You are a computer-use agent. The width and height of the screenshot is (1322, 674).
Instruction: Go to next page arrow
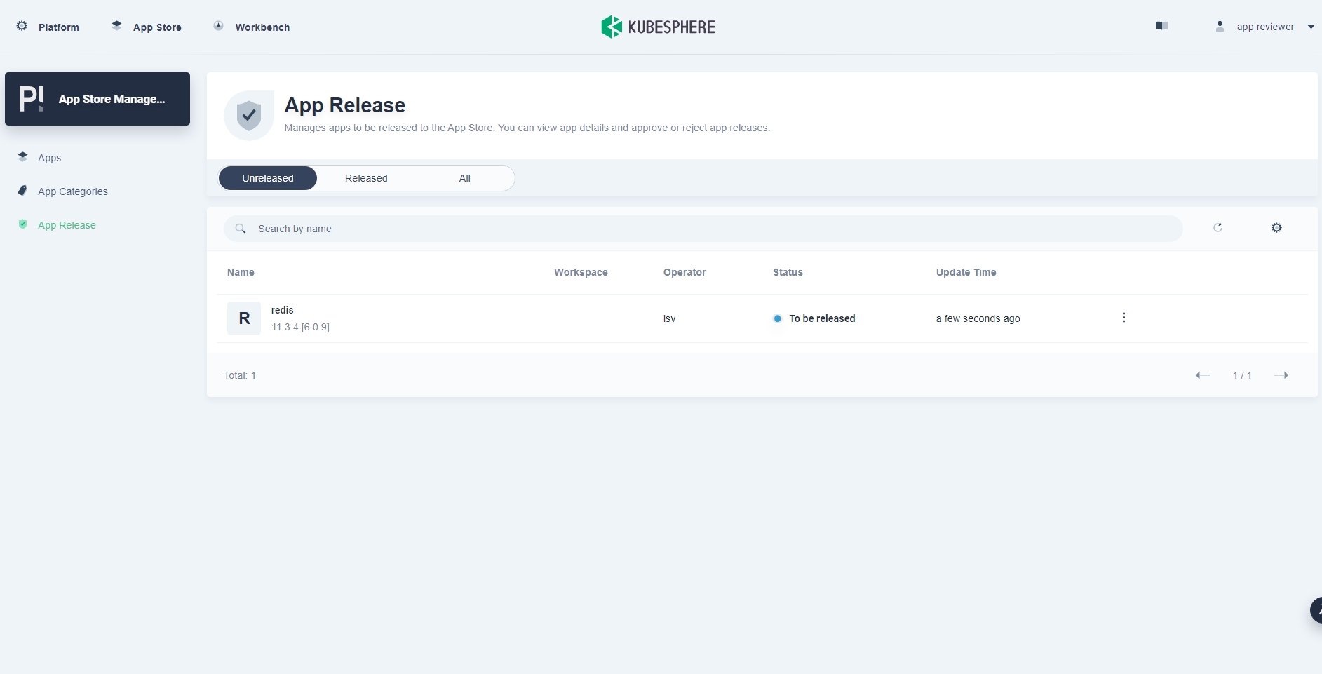click(x=1281, y=375)
